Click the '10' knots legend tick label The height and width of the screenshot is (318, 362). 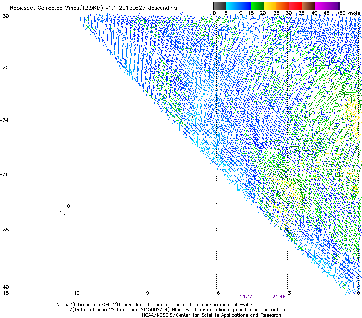239,13
